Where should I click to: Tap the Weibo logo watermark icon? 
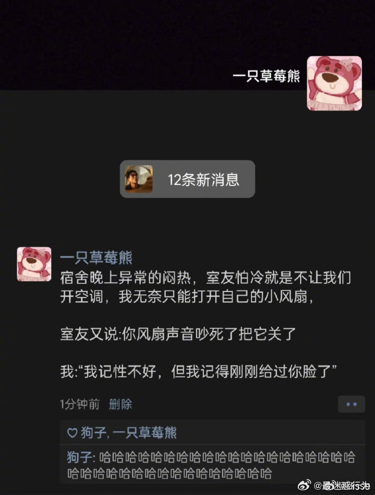click(x=304, y=485)
